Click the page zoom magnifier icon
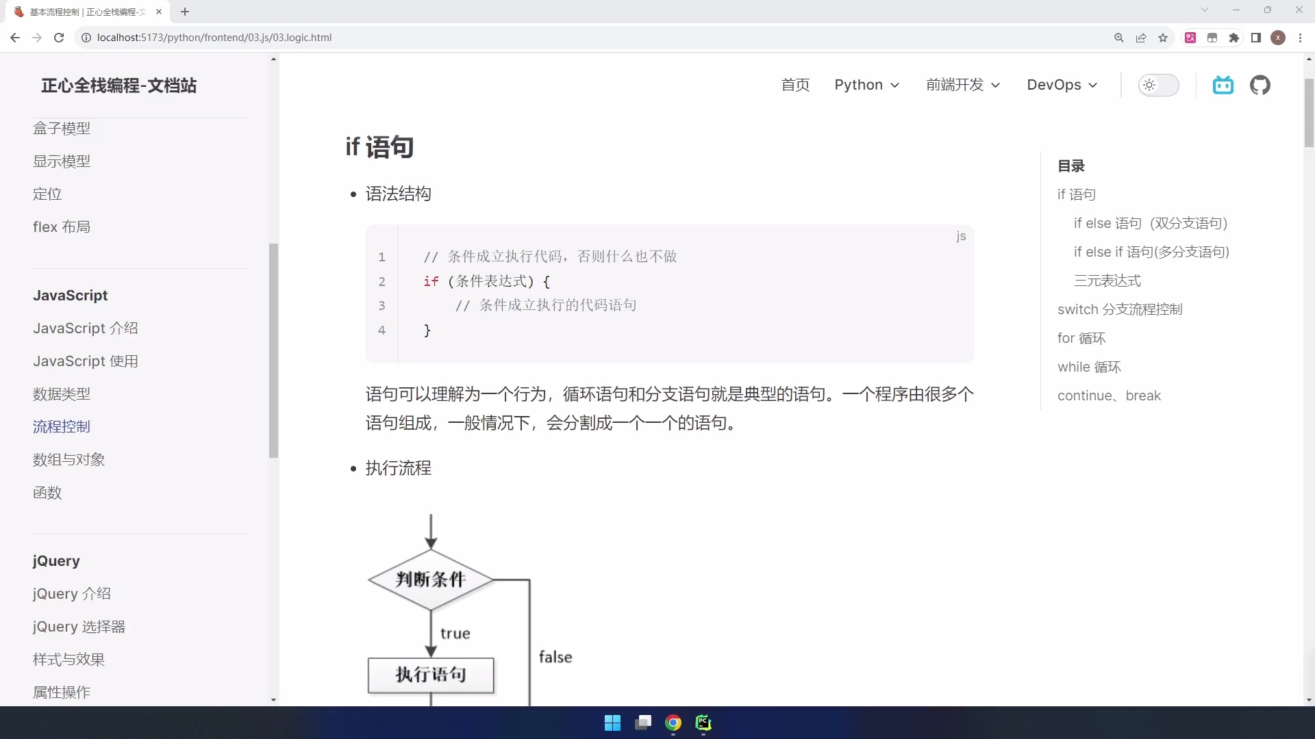 click(1119, 38)
